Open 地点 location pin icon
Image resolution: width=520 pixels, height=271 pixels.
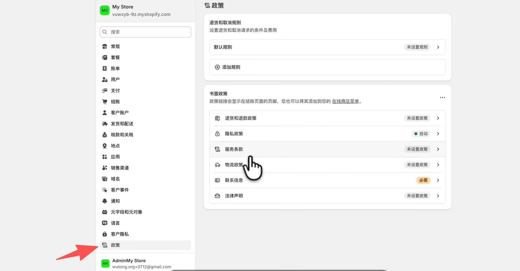[x=105, y=146]
